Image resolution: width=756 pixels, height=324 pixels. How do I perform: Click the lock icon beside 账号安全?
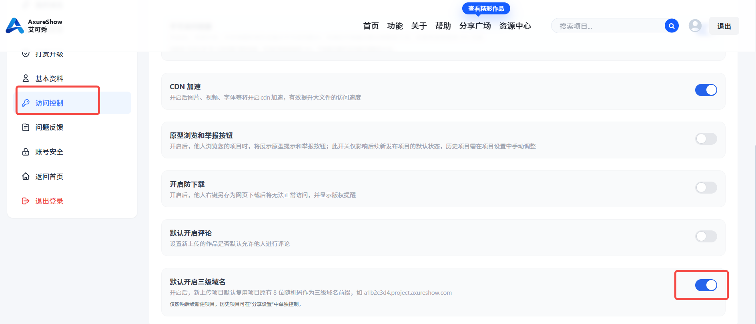coord(26,152)
